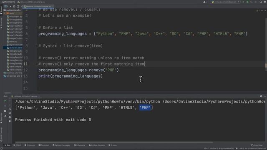267x150 pixels.
Task: Close the Run panel's removeListItemsExample tab
Action: [x=39, y=96]
